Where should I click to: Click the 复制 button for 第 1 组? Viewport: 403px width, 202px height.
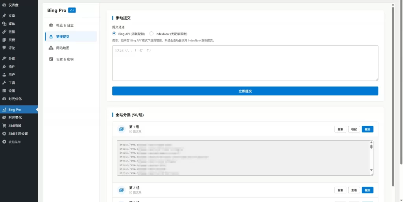click(x=340, y=129)
